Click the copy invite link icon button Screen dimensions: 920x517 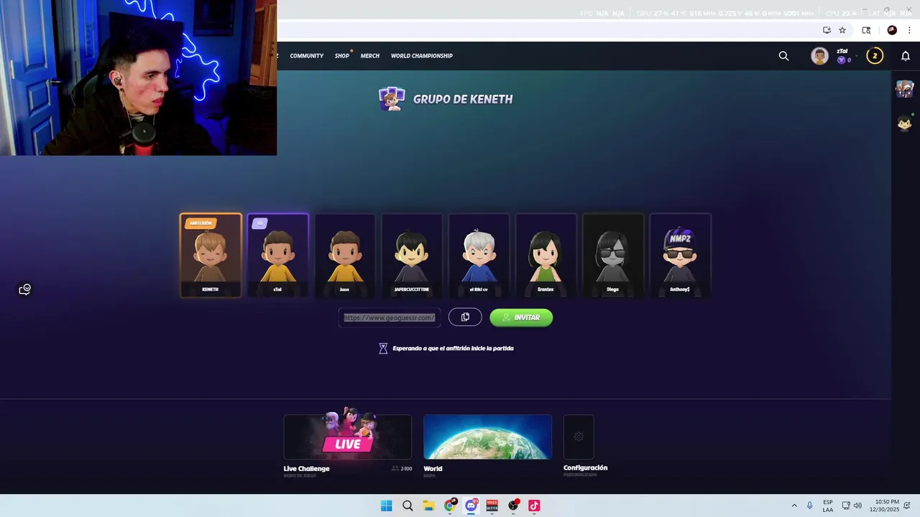click(465, 317)
